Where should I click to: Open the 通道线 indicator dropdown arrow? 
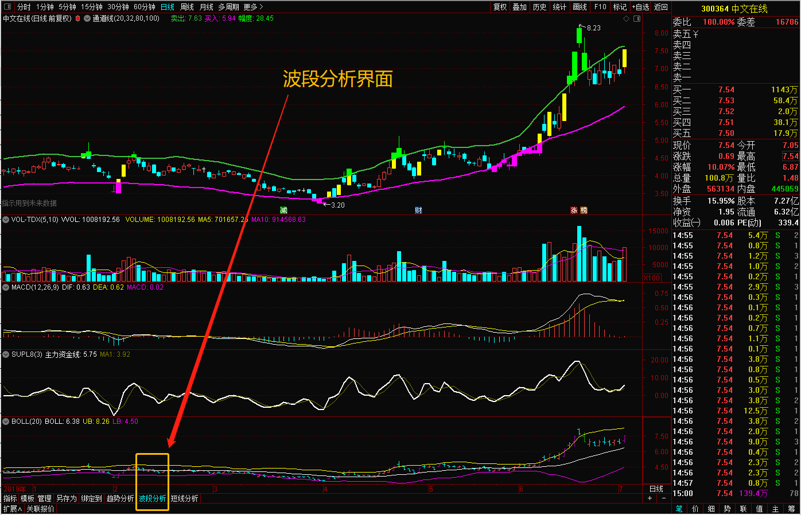point(87,18)
